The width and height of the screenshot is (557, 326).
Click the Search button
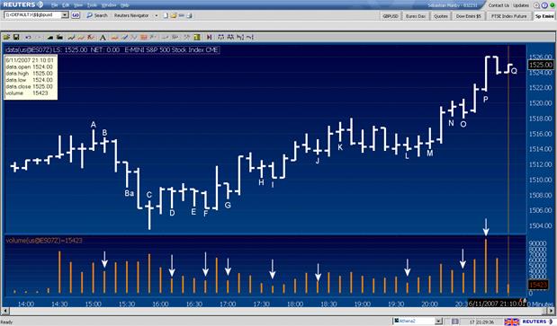(x=97, y=15)
